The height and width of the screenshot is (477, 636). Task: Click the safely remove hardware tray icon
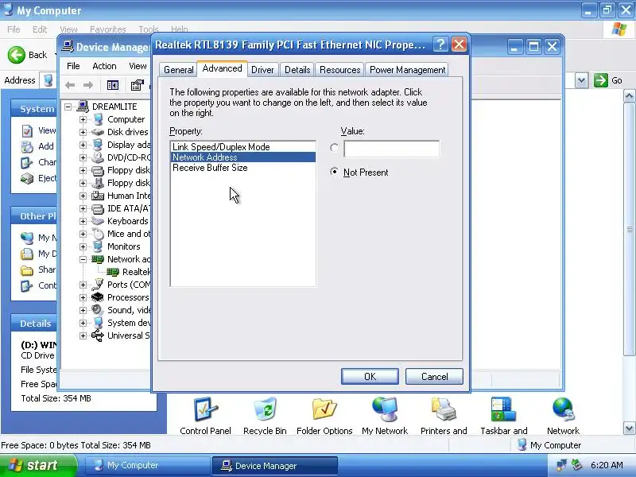[577, 465]
